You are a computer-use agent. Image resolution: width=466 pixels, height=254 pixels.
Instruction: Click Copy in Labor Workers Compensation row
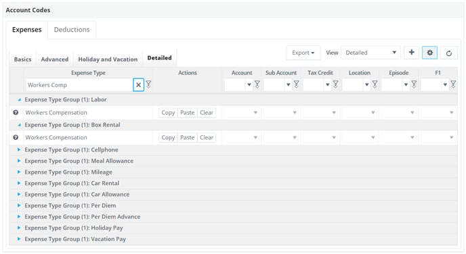[x=168, y=113]
